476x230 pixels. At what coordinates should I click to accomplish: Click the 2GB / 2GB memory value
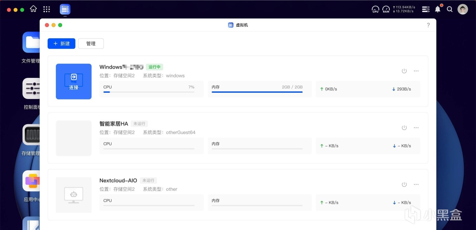[x=292, y=87]
